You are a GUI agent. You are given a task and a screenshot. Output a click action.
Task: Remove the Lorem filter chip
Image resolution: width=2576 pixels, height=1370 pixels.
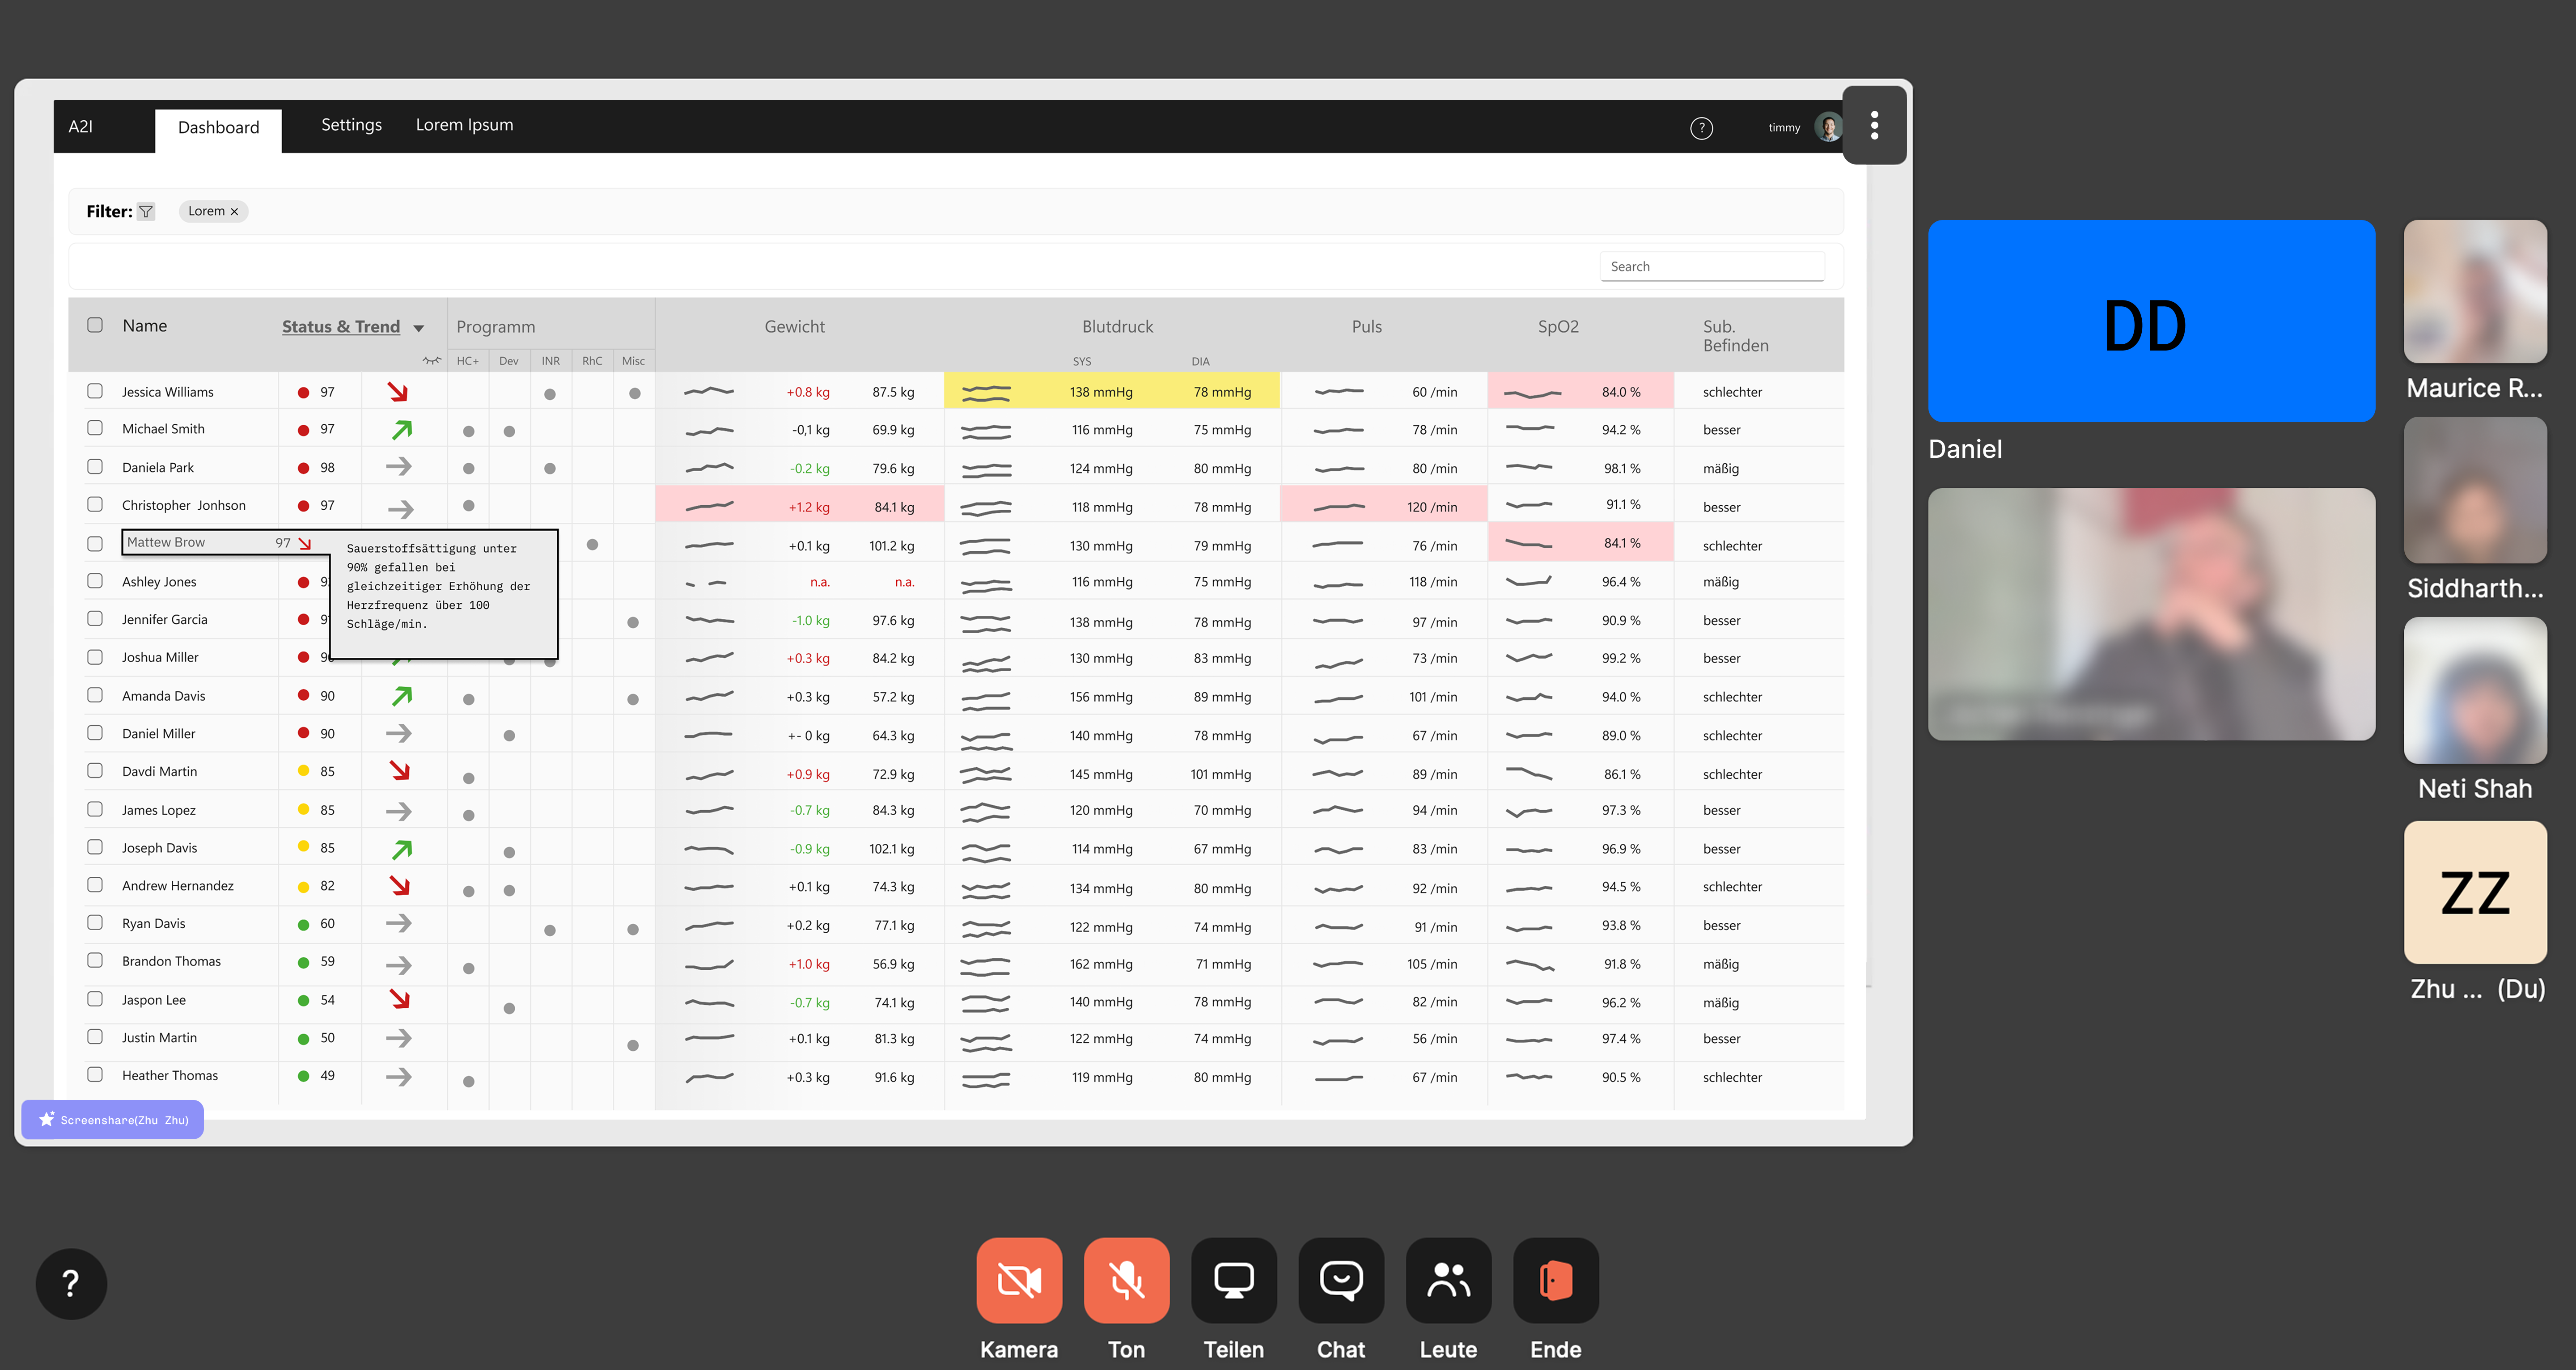coord(234,212)
